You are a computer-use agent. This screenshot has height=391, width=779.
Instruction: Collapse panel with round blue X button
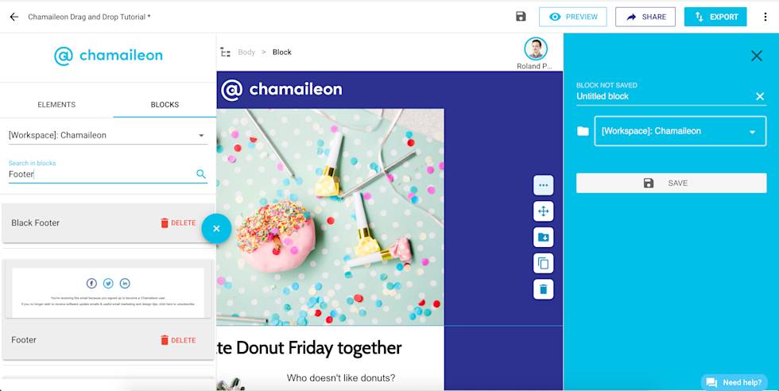click(x=216, y=229)
